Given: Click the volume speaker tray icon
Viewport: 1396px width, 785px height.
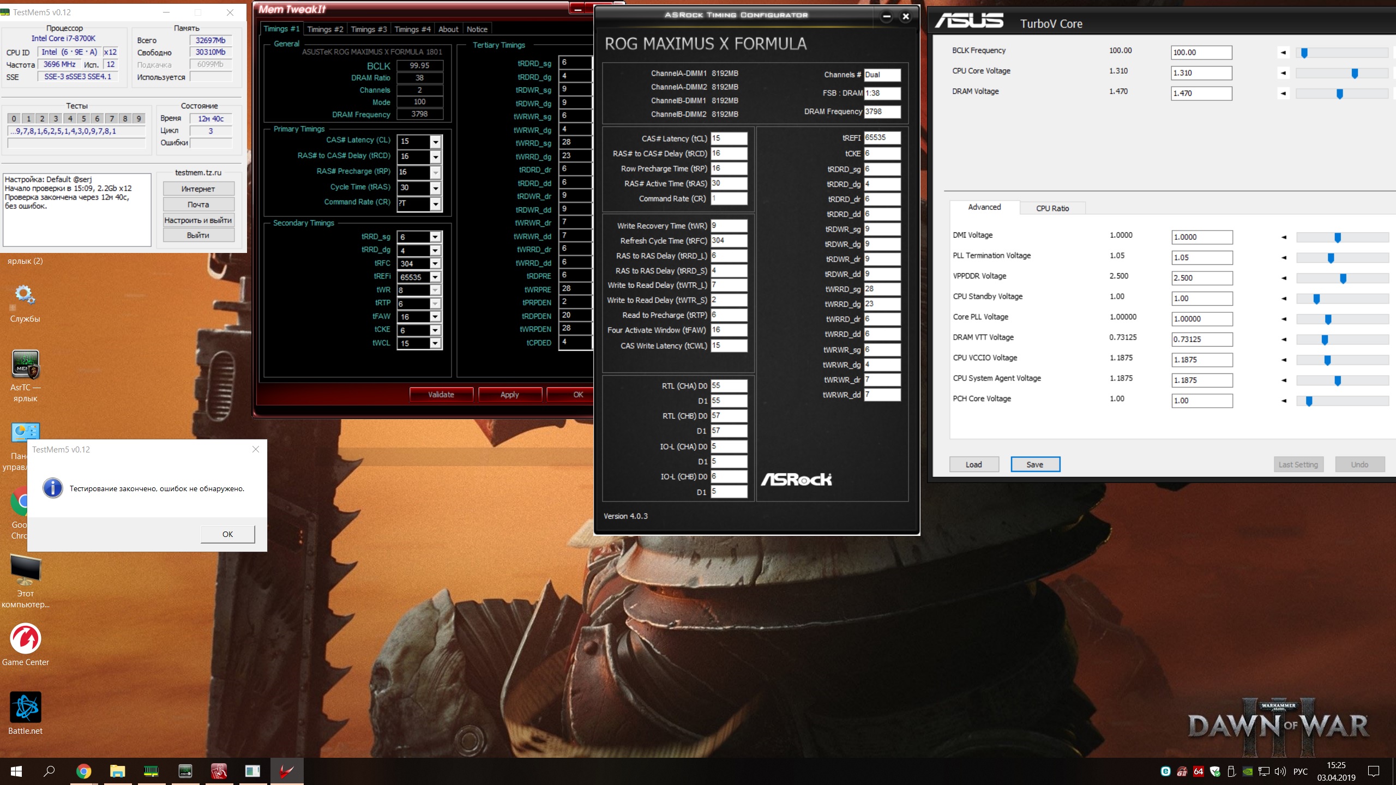Looking at the screenshot, I should point(1280,771).
